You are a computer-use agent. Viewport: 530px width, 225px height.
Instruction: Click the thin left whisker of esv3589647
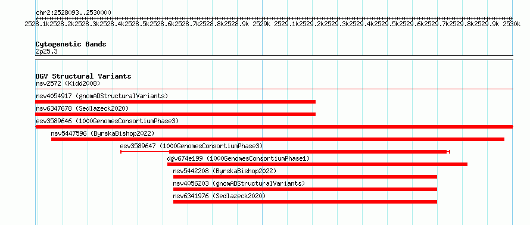145,152
